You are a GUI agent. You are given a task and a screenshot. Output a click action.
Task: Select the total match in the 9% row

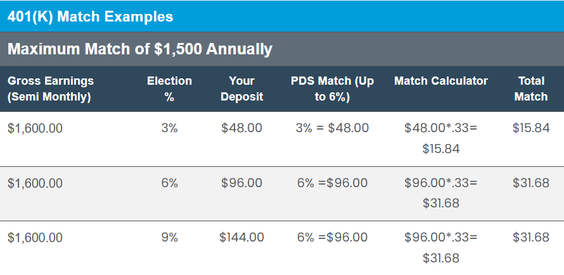coord(531,238)
